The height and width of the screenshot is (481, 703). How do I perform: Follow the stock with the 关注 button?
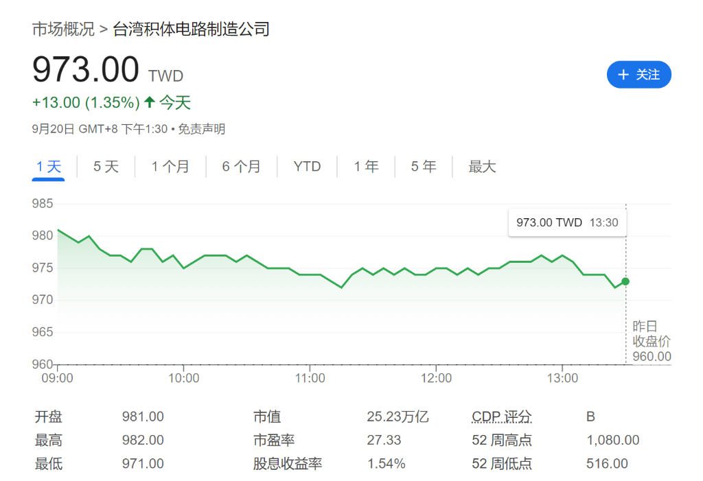tap(638, 75)
